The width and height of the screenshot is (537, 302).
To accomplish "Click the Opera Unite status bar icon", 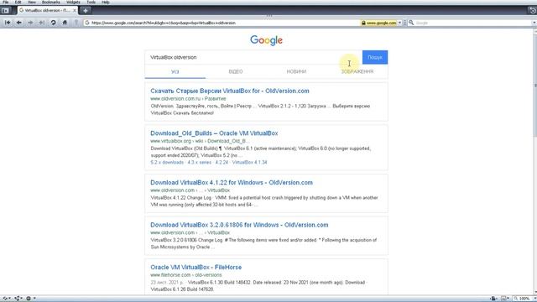I will pyautogui.click(x=17, y=299).
